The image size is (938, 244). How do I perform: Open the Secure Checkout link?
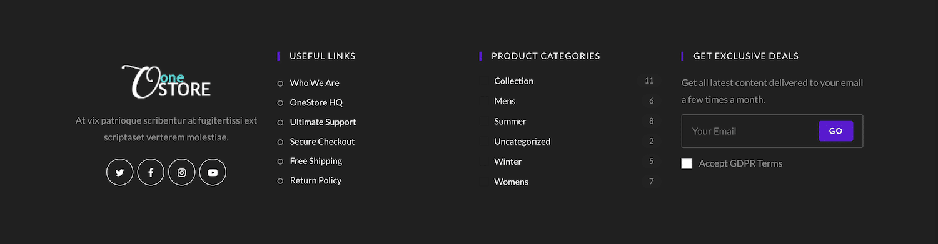point(322,142)
